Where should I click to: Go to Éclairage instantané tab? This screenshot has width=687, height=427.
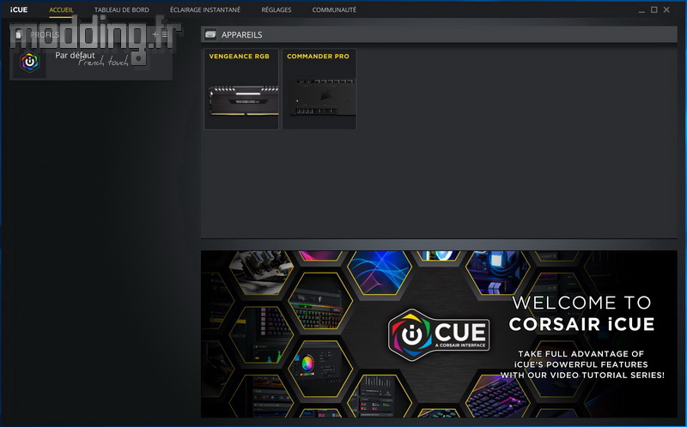[x=205, y=9]
